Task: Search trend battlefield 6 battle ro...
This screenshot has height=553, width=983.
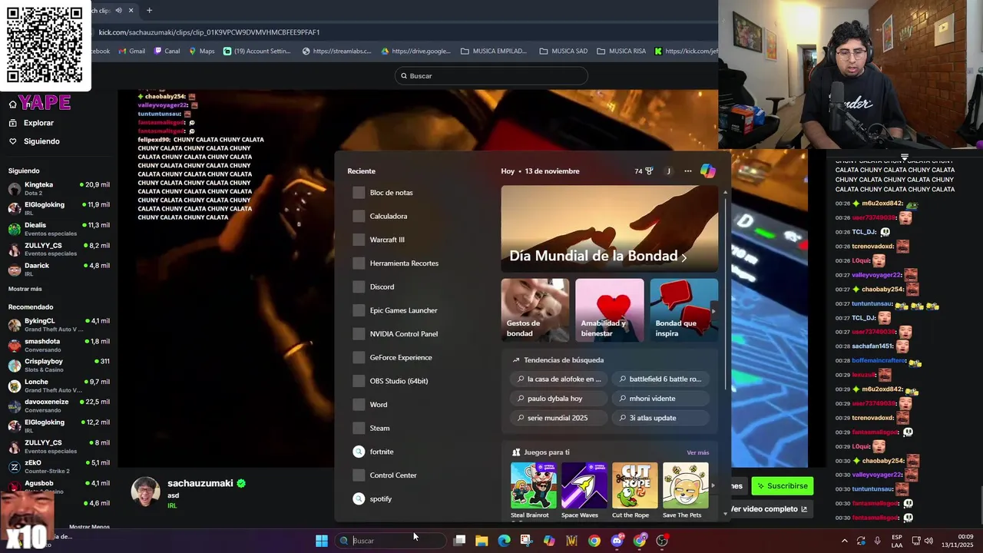Action: (660, 379)
